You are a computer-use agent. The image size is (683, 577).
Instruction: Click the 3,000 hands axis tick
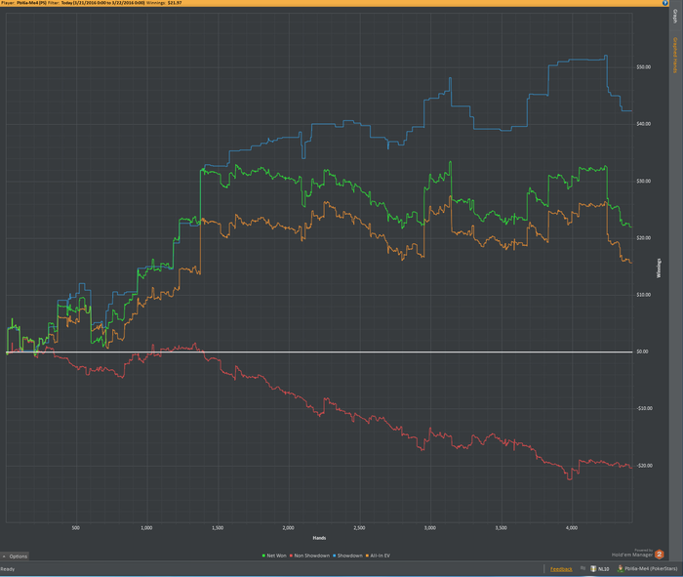[430, 528]
